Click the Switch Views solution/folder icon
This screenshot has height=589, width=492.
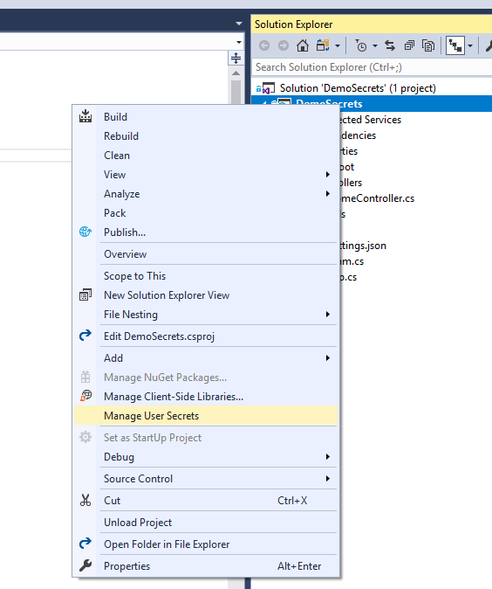tap(323, 45)
